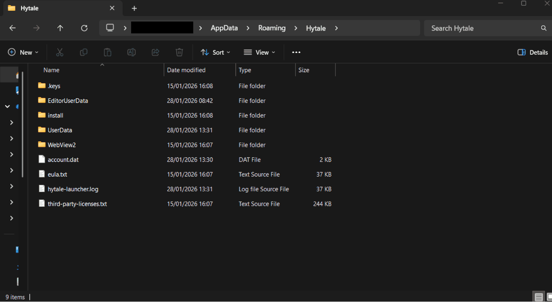This screenshot has height=302, width=552.
Task: Sort by Date modified column header
Action: [x=186, y=70]
